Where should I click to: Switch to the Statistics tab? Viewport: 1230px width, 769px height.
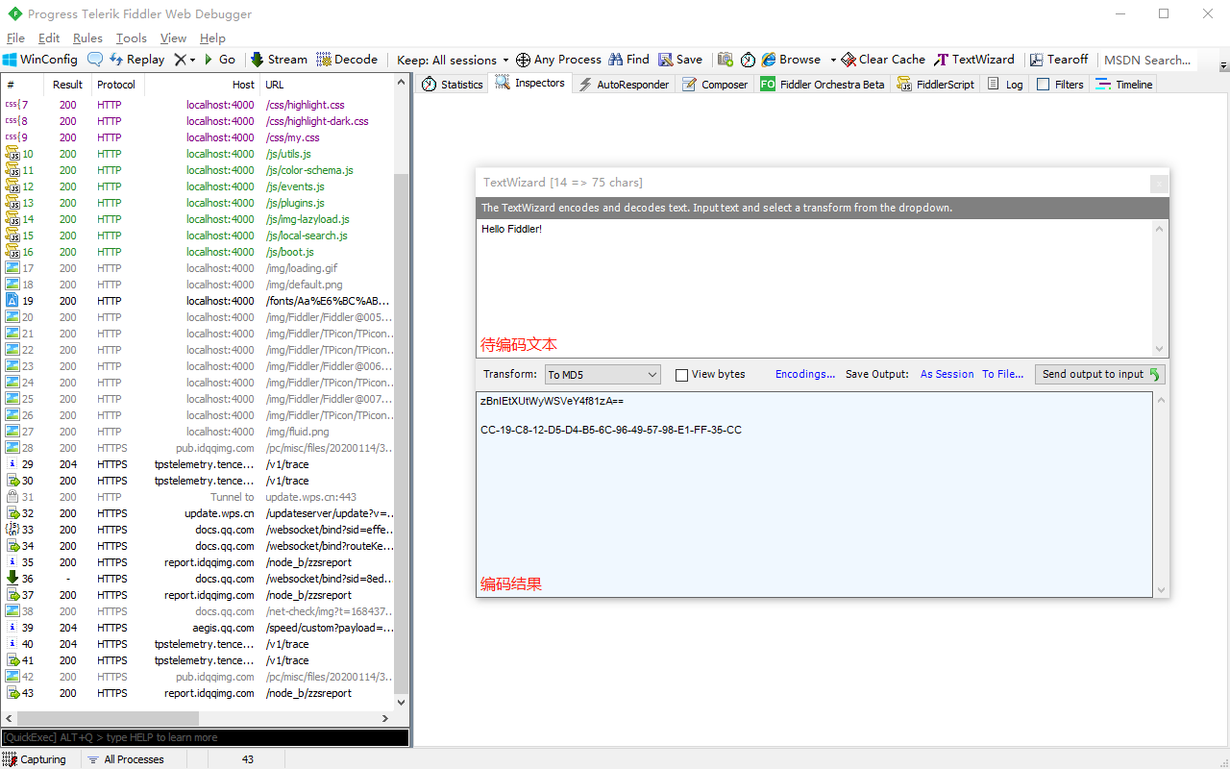click(x=453, y=85)
